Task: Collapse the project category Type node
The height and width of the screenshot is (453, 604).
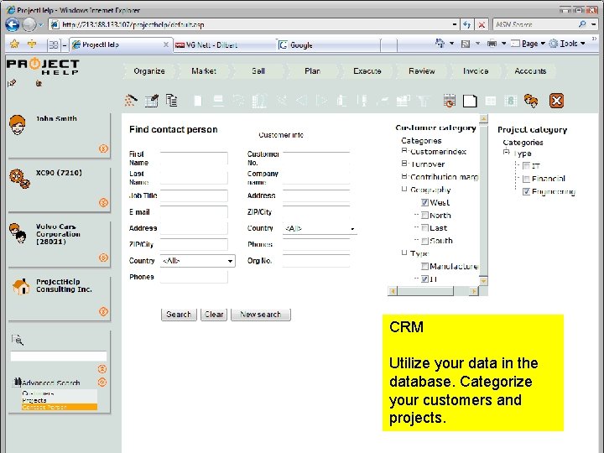Action: [506, 152]
